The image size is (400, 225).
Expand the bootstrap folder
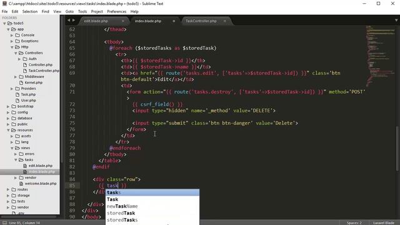[8, 106]
